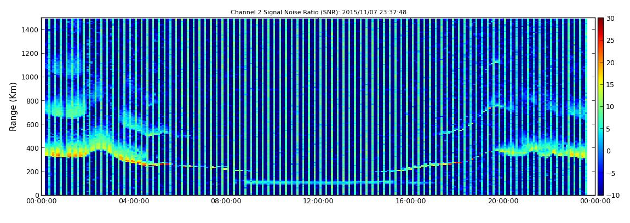Click the 16:00:00 time axis label
This screenshot has height=223, width=630.
coord(411,201)
